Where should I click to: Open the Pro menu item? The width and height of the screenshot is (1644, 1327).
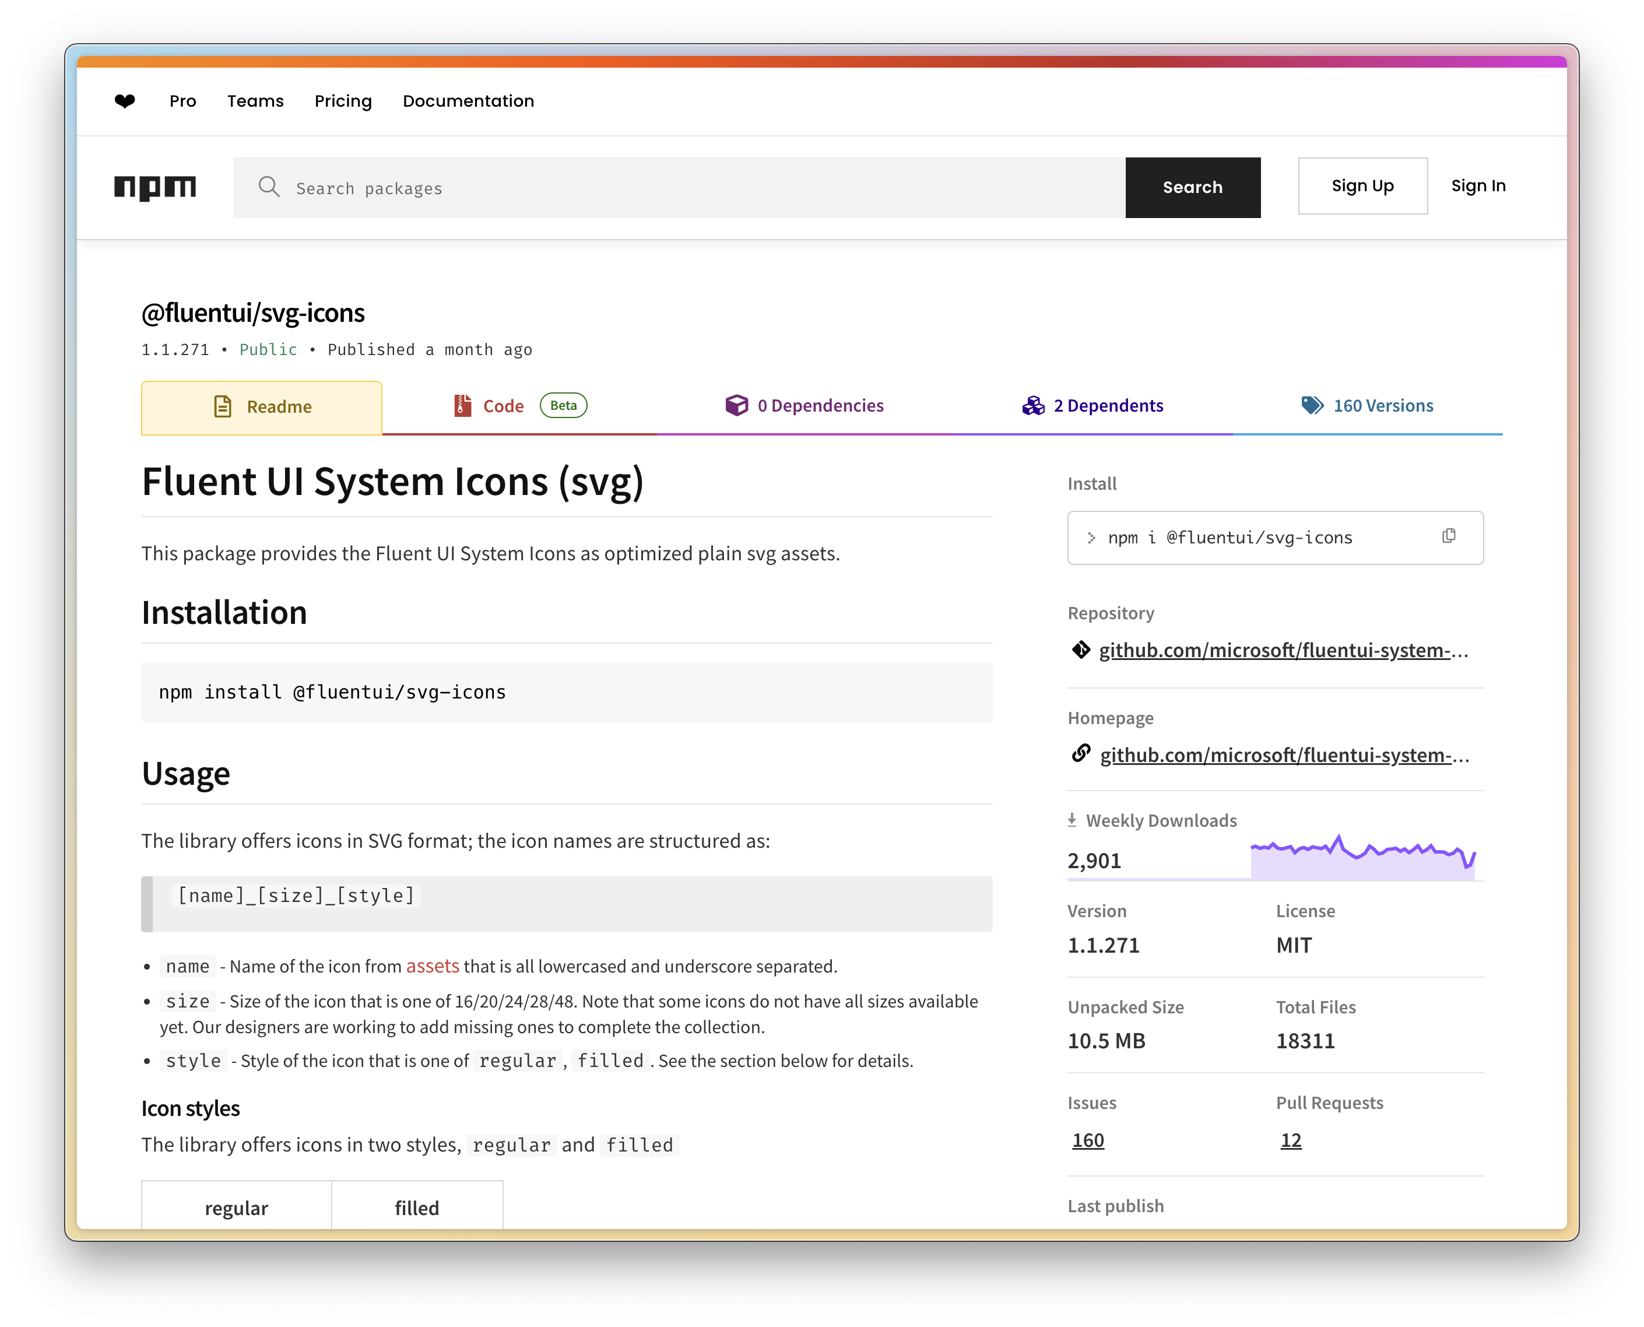182,101
